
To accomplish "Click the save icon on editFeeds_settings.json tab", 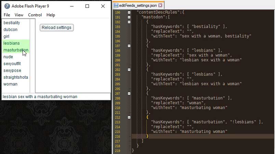I will point(116,5).
